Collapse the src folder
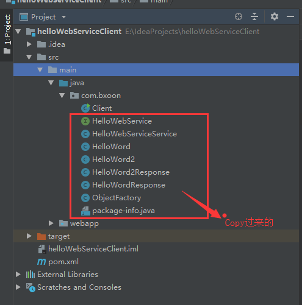The image size is (302, 305). pyautogui.click(x=29, y=57)
